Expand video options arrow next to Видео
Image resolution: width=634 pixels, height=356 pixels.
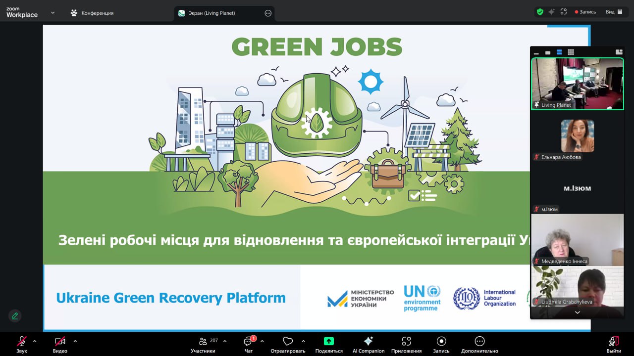[75, 341]
